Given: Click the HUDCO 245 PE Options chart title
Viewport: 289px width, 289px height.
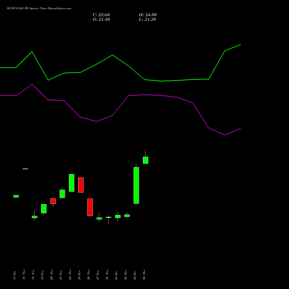Looking at the screenshot, I should (x=39, y=9).
